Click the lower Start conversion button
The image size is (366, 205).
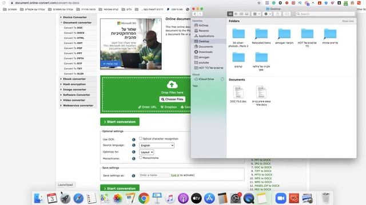tap(120, 188)
